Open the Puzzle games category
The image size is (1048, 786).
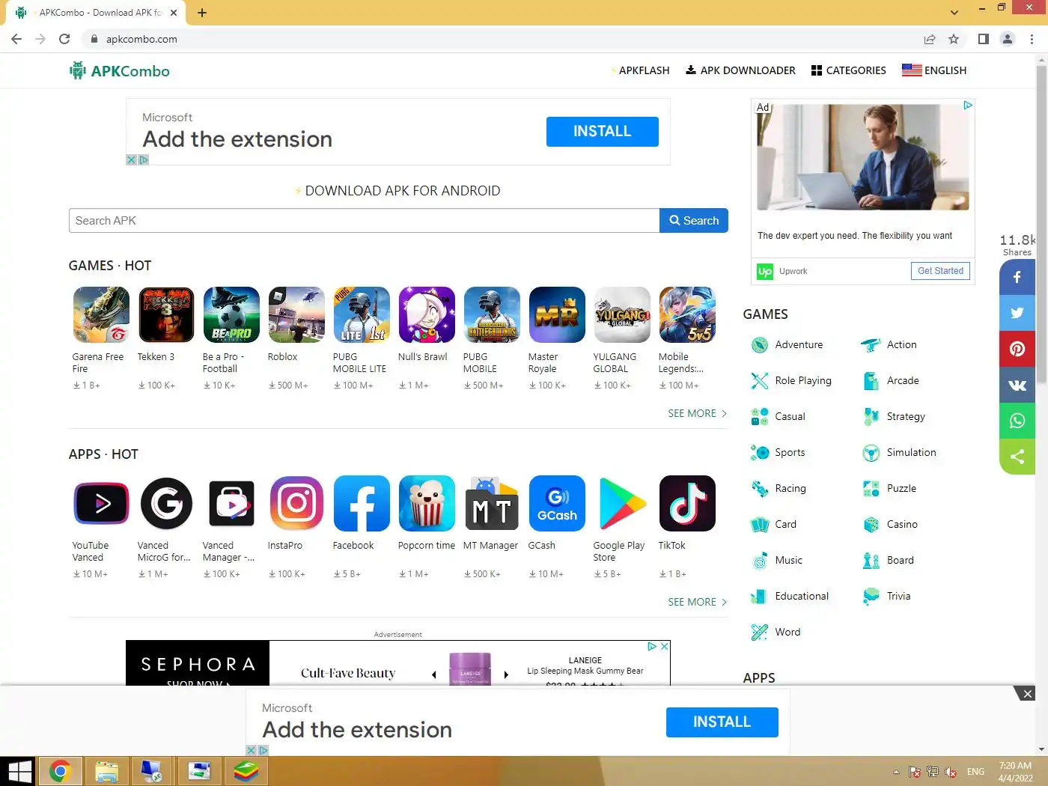click(889, 488)
